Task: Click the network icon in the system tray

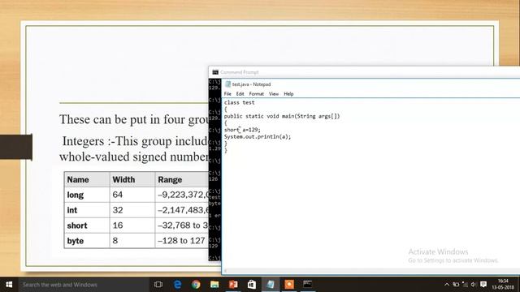Action: tap(465, 285)
